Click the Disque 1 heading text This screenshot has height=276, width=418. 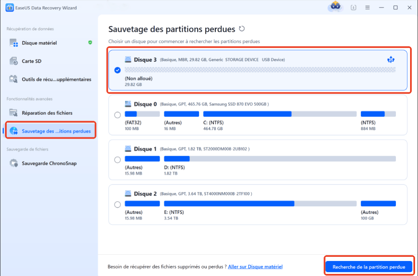tap(145, 149)
